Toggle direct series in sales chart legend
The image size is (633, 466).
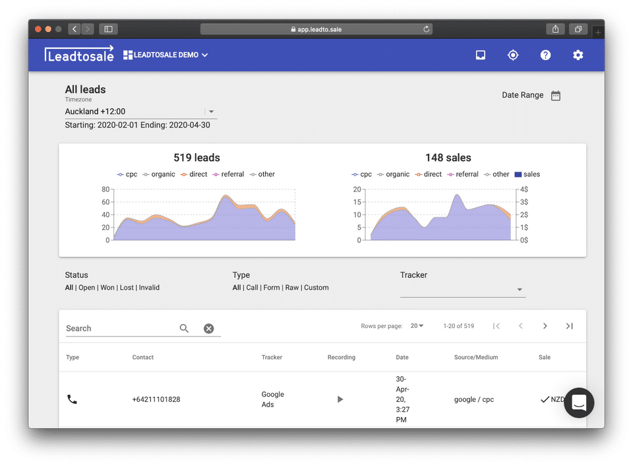coord(429,174)
